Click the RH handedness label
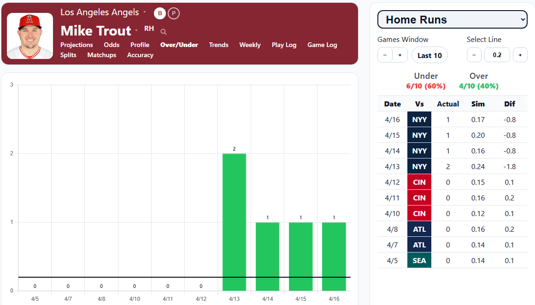 (x=149, y=29)
